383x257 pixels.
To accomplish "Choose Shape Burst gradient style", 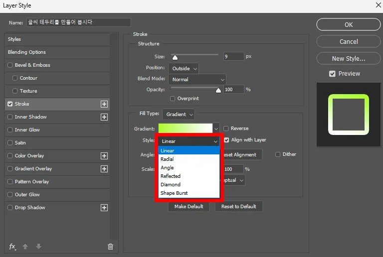I will (x=190, y=193).
